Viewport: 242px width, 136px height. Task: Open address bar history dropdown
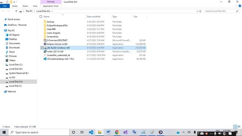(197, 11)
